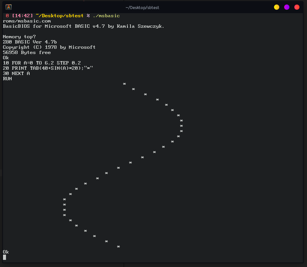Click the purple maximize window button
Screen dimensions: 307x267
(x=287, y=7)
